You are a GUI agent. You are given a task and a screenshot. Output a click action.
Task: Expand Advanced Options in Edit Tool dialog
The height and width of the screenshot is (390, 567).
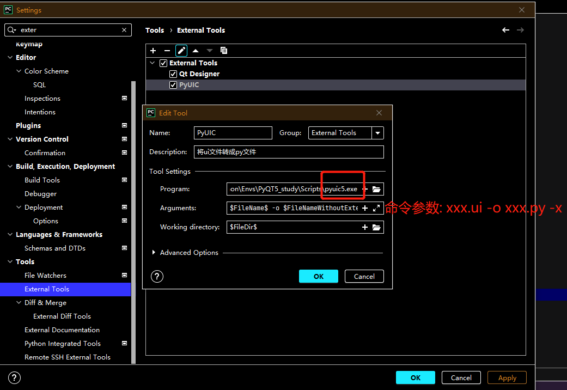pos(154,253)
